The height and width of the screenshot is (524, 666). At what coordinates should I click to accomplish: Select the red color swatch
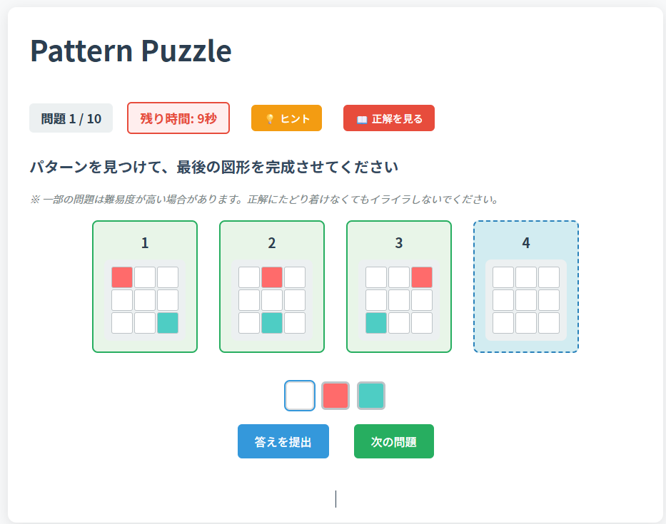[x=335, y=396]
